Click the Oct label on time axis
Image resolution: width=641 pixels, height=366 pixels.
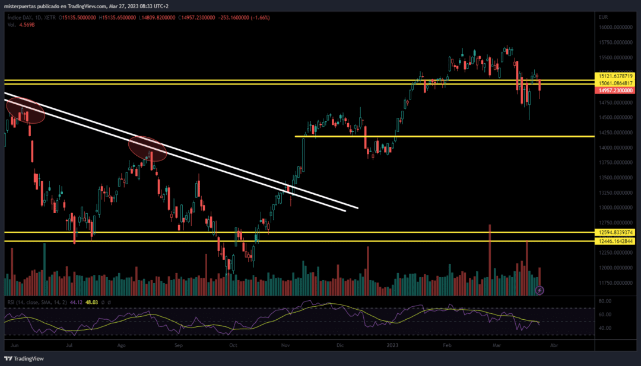[x=233, y=345]
